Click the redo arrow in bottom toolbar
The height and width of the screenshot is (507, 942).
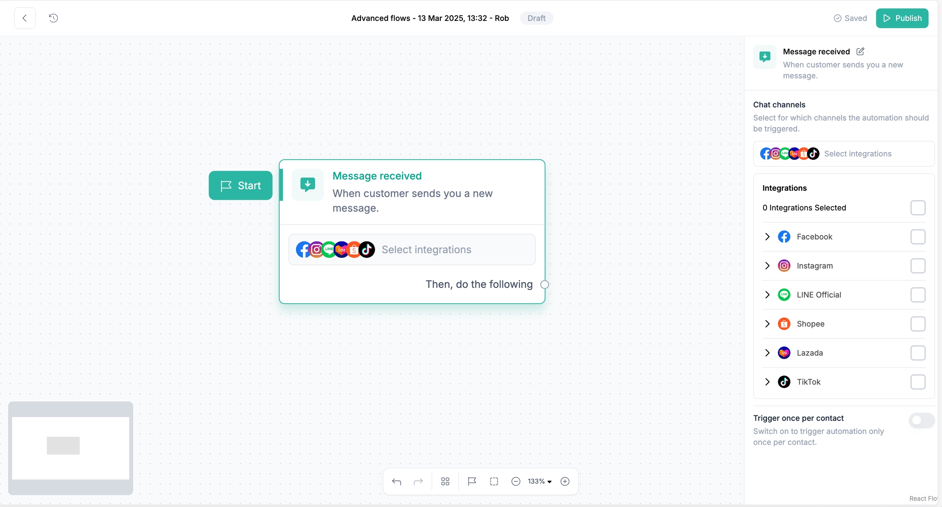[418, 482]
